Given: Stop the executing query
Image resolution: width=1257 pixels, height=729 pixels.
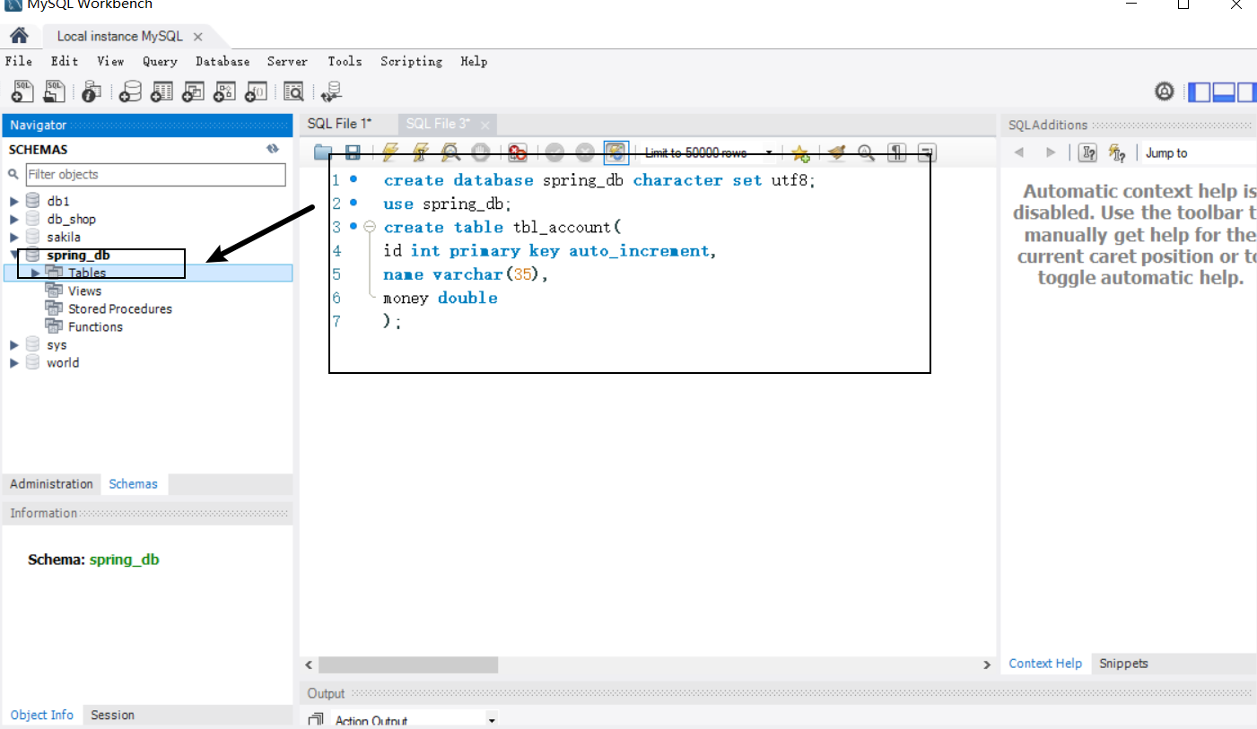Looking at the screenshot, I should click(481, 152).
